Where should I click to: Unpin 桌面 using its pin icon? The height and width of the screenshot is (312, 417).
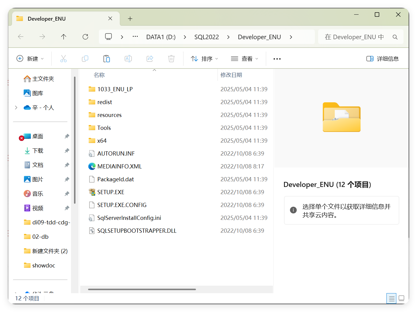67,136
